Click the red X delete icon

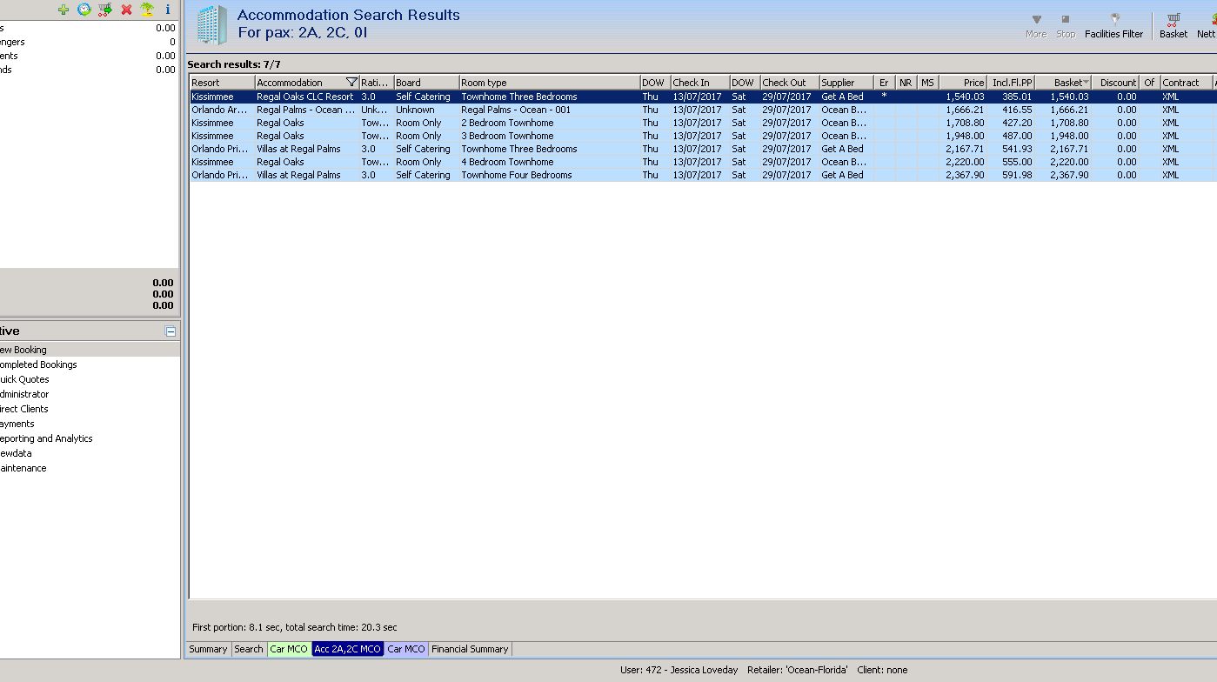(x=126, y=10)
